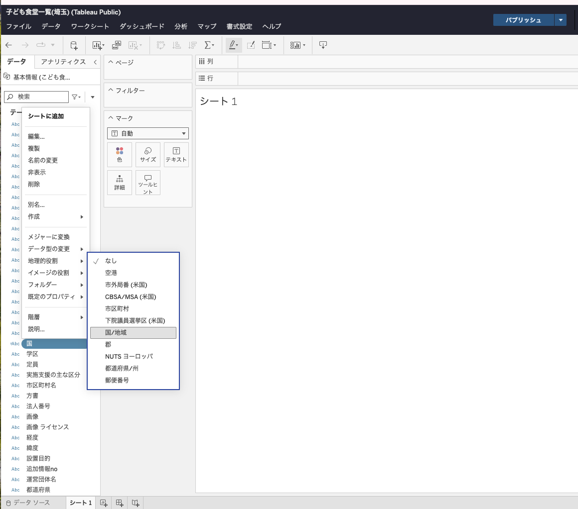Open the 自動 mark type dropdown
578x509 pixels.
click(x=148, y=133)
